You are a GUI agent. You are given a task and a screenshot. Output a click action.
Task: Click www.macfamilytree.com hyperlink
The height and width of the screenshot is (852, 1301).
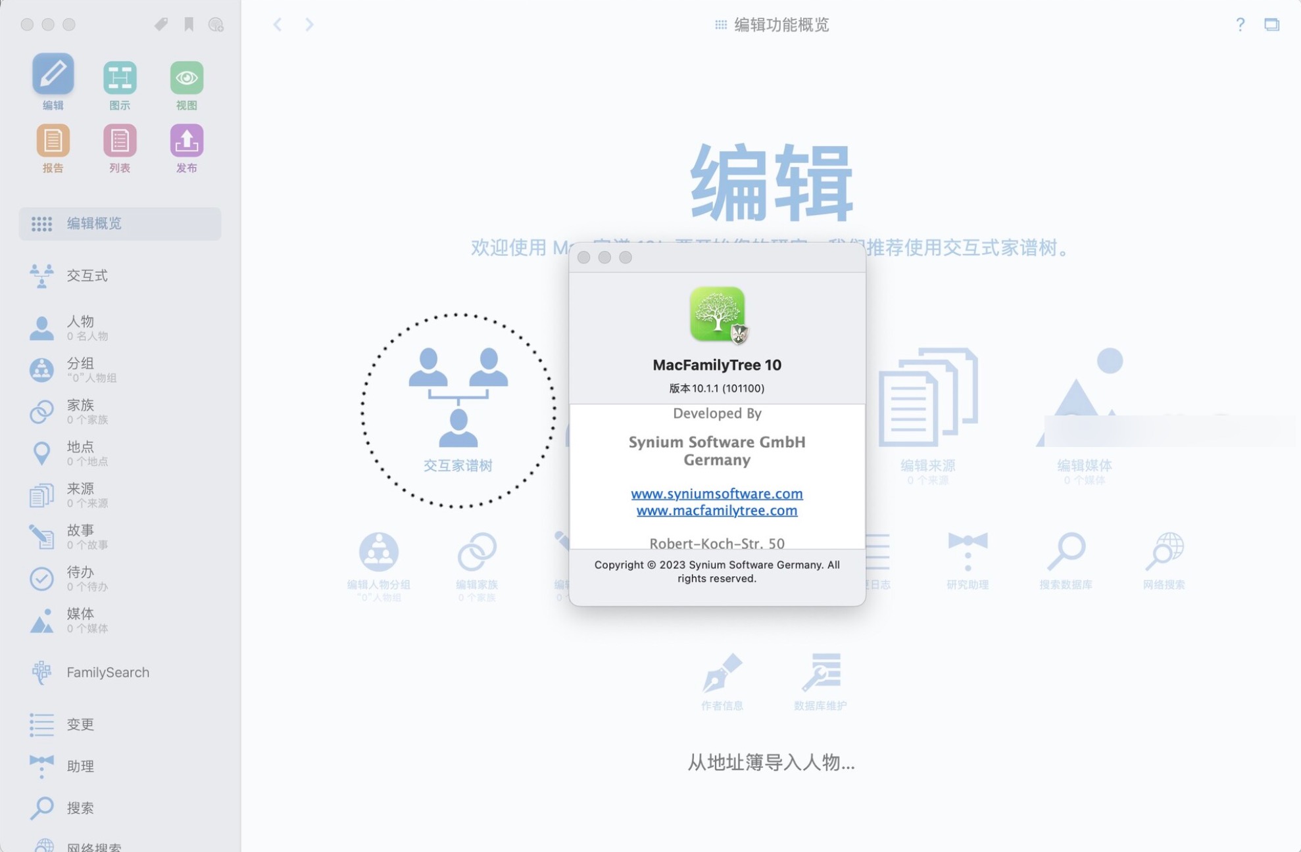(717, 511)
